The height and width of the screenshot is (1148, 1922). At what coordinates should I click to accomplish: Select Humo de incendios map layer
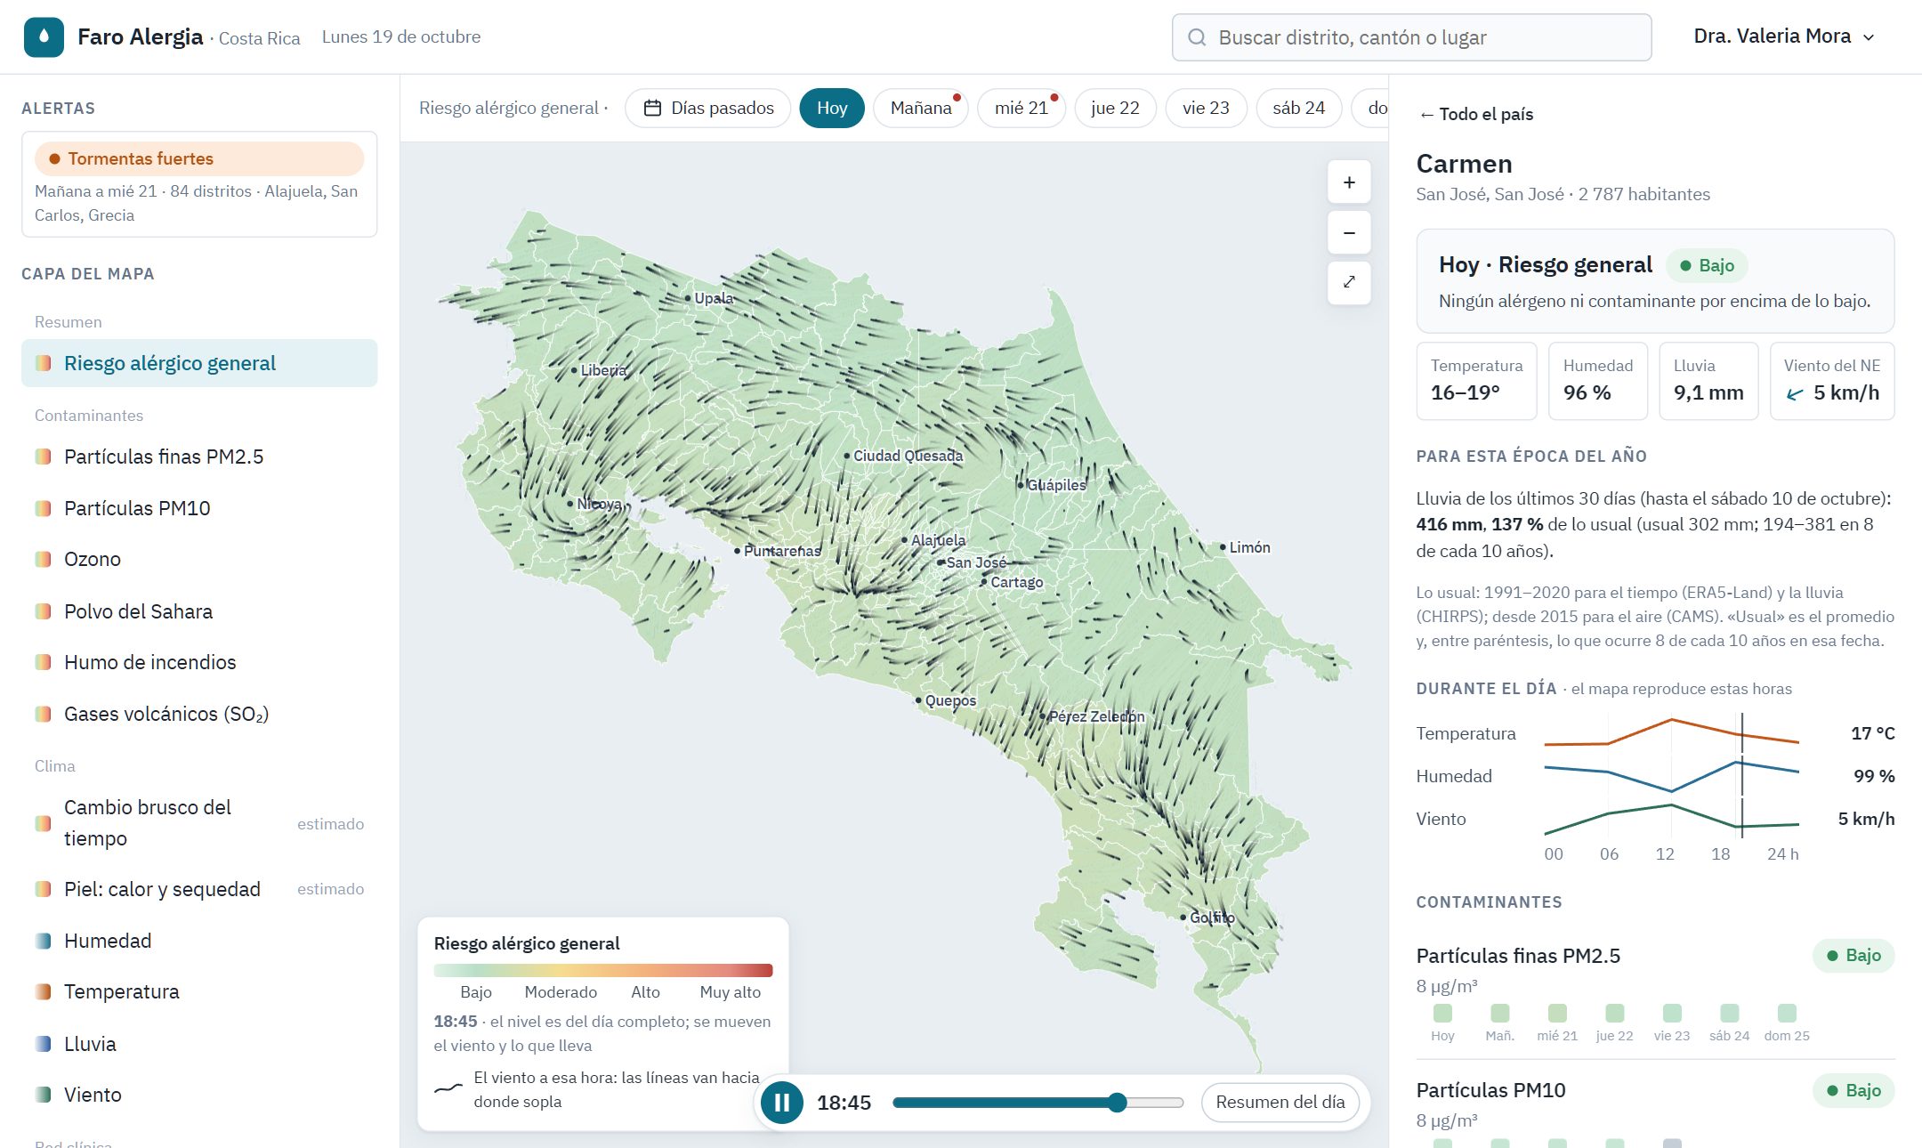pyautogui.click(x=199, y=662)
